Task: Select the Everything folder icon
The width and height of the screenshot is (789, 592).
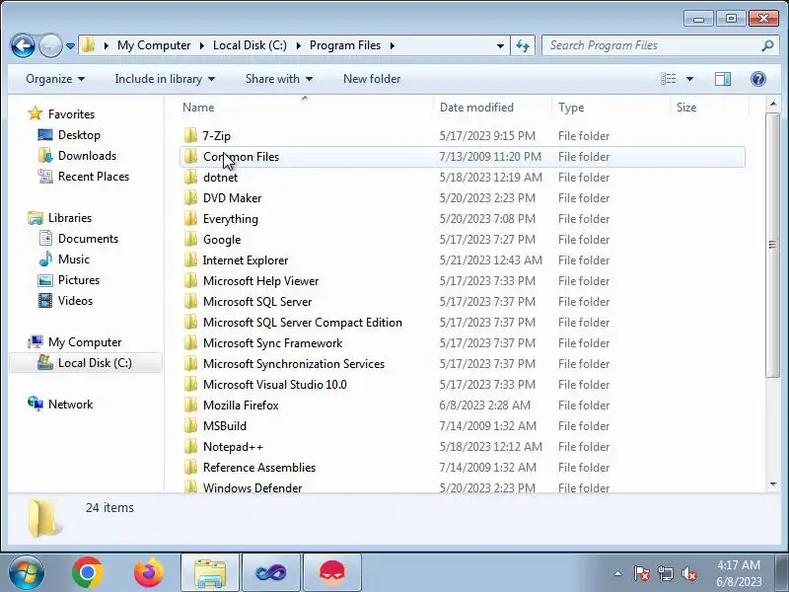Action: tap(190, 218)
